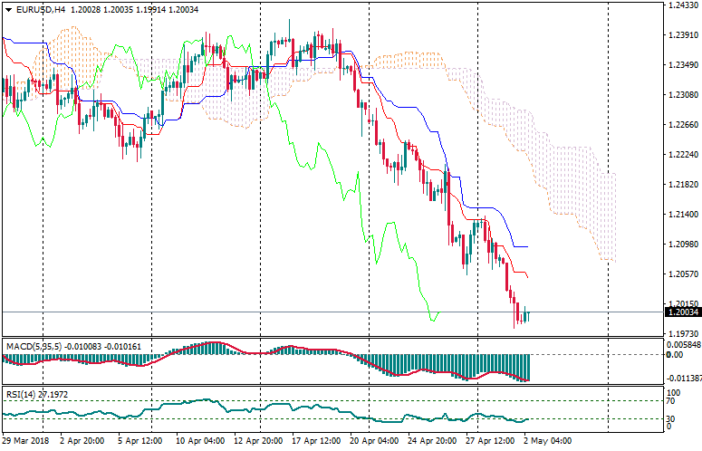Viewport: 702px width, 451px height.
Task: Select the 17 Apr 12:00 time label
Action: coord(314,441)
